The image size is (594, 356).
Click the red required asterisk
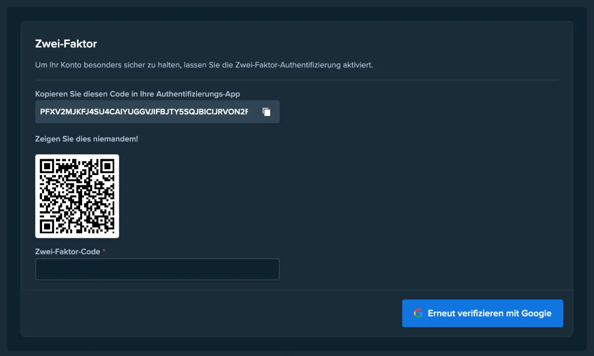(x=104, y=252)
